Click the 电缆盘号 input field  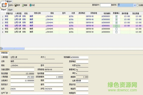click(82, 93)
